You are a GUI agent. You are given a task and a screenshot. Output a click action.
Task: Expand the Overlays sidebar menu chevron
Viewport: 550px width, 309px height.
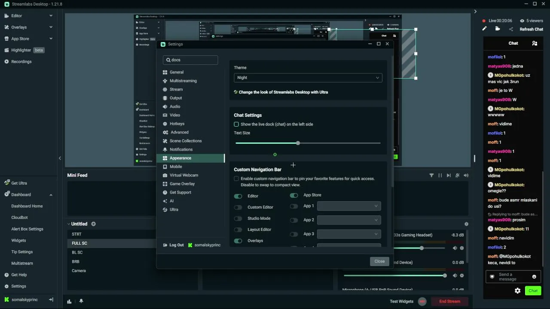[x=51, y=27]
